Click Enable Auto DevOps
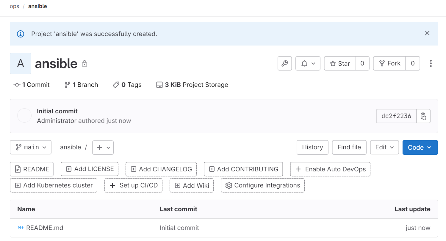Image resolution: width=446 pixels, height=241 pixels. 330,169
